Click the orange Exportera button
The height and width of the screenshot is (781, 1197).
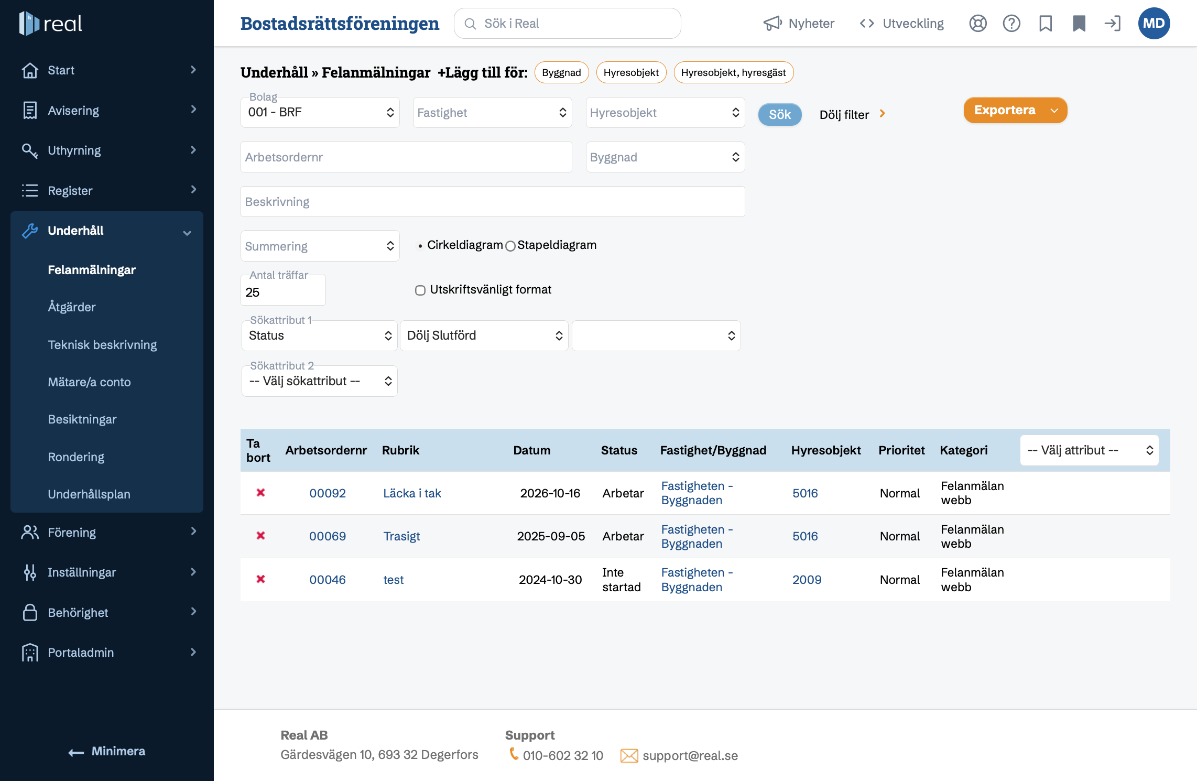(x=1015, y=110)
